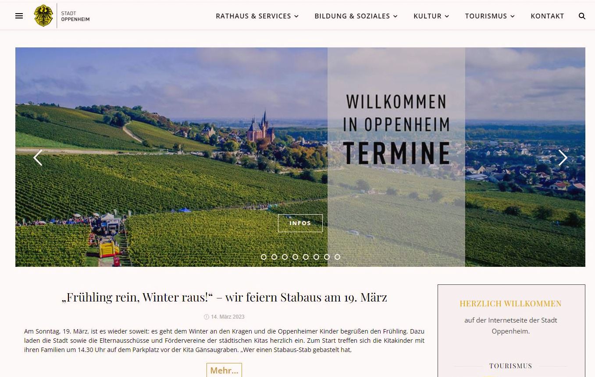
Task: Click the Willkommen in Oppenheim Termine banner
Action: (396, 129)
